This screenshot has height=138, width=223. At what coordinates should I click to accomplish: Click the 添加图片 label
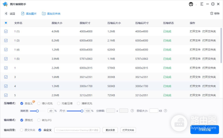(x=31, y=14)
